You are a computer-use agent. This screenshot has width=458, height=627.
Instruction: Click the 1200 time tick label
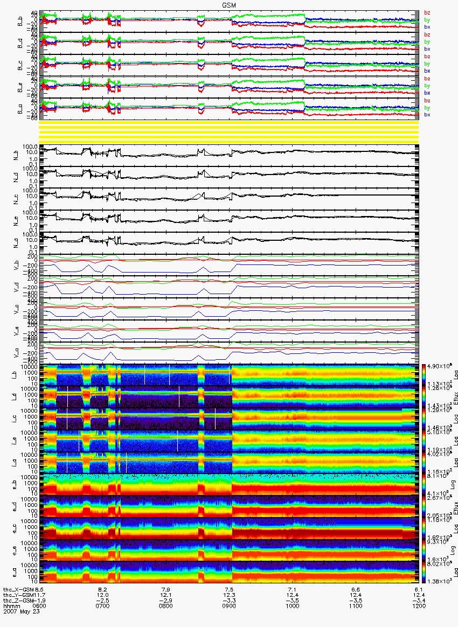[419, 606]
